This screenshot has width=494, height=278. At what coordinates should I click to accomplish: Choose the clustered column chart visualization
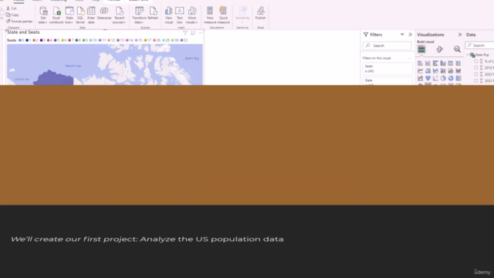443,63
